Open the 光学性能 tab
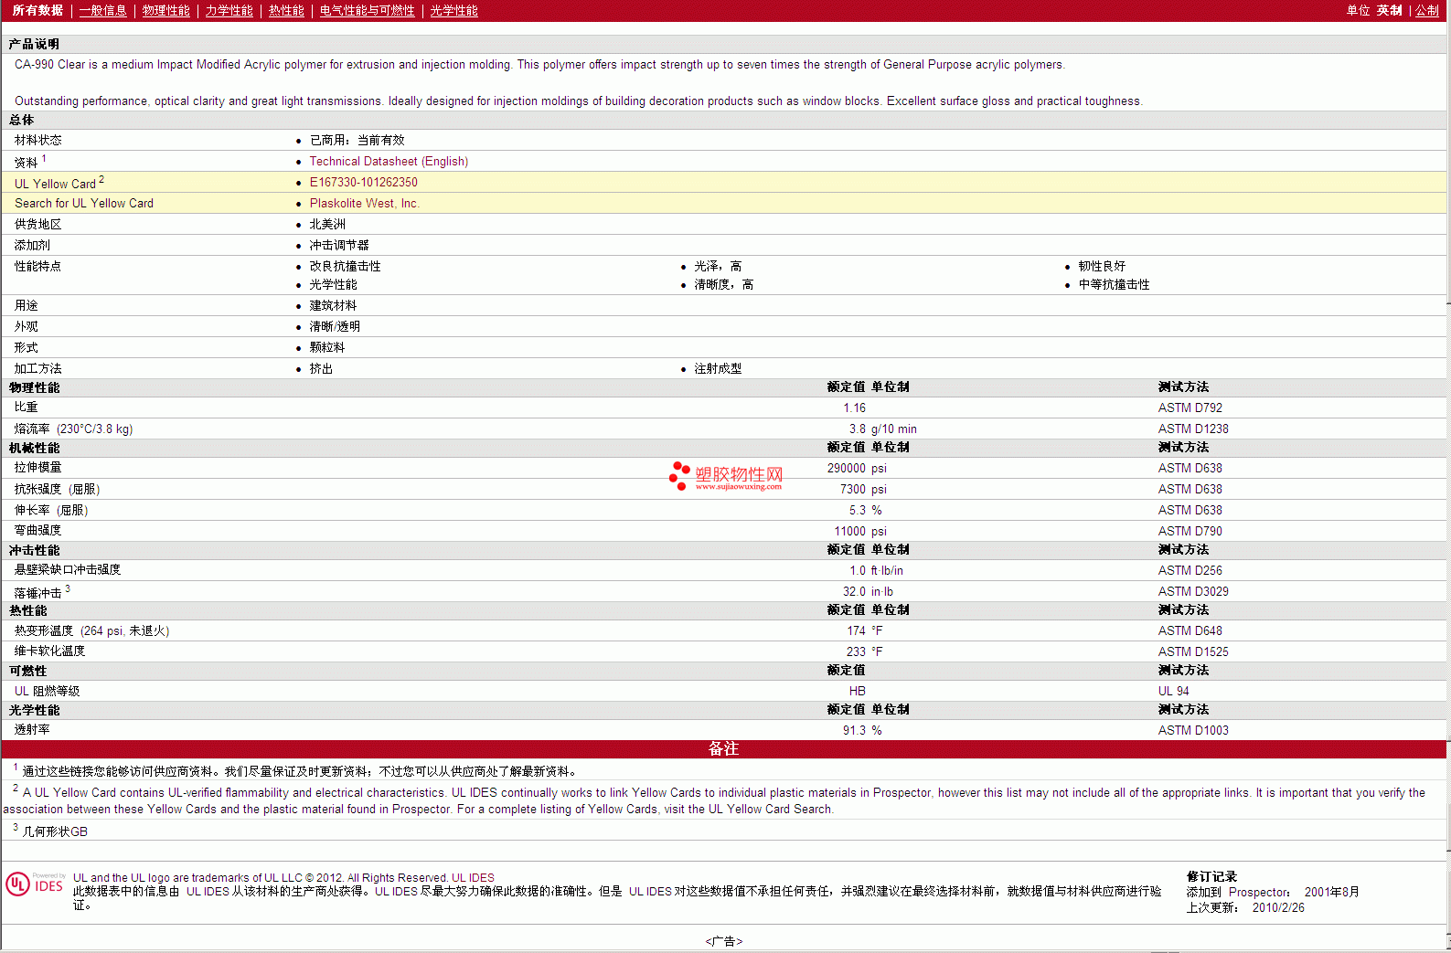This screenshot has width=1451, height=953. (453, 11)
